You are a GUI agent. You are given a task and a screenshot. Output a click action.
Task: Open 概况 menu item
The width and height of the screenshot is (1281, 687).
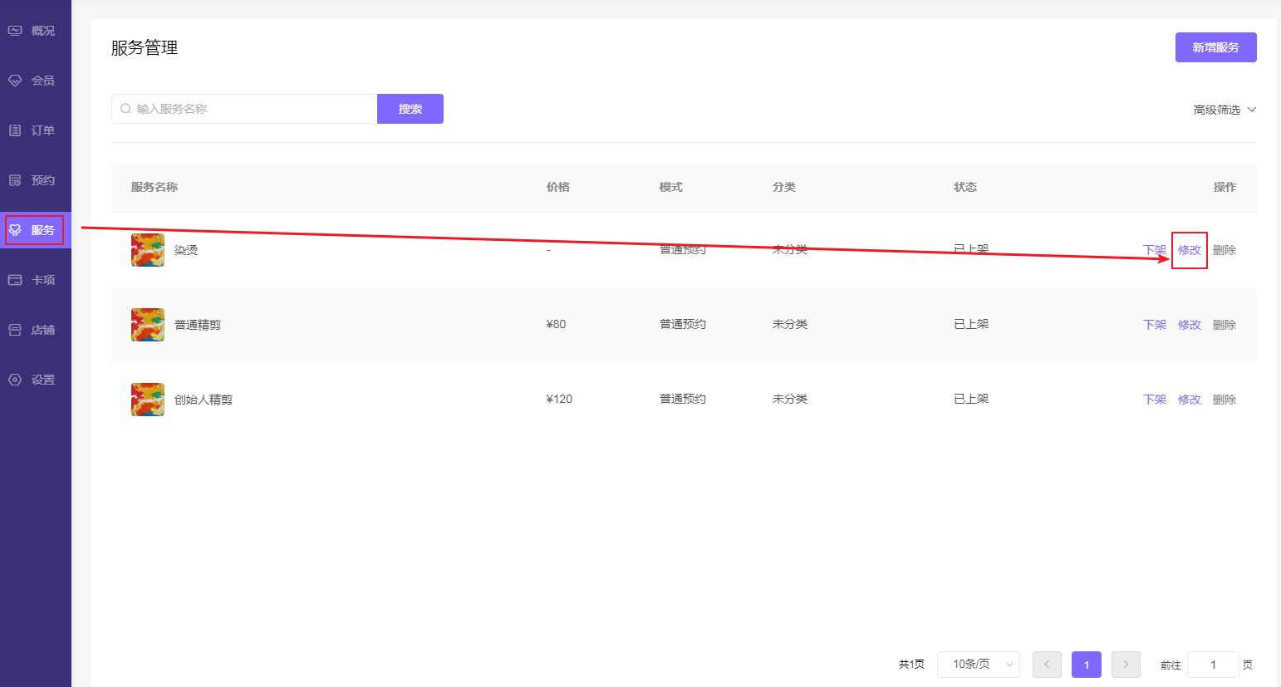[x=36, y=31]
